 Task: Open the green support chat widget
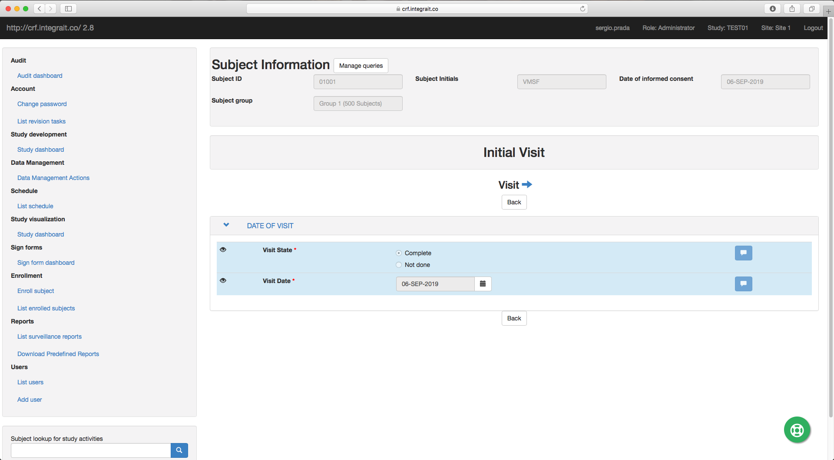tap(797, 430)
